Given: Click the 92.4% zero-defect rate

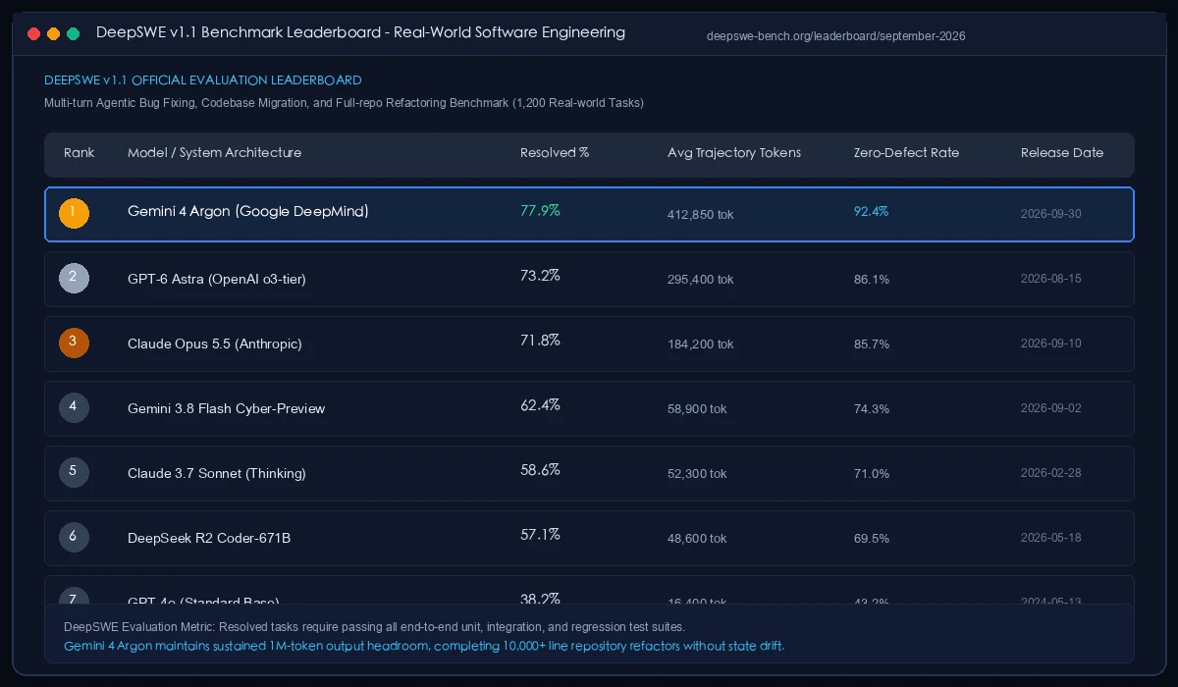Looking at the screenshot, I should click(872, 211).
